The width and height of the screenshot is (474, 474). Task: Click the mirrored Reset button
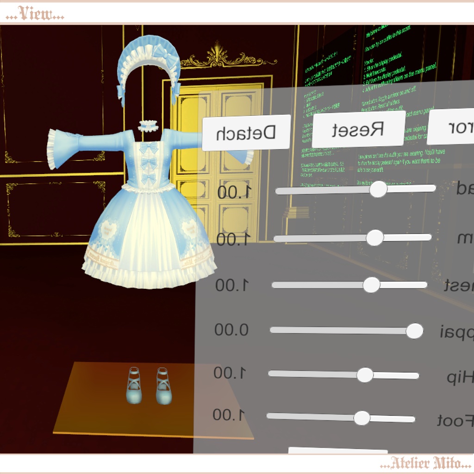[x=359, y=130]
